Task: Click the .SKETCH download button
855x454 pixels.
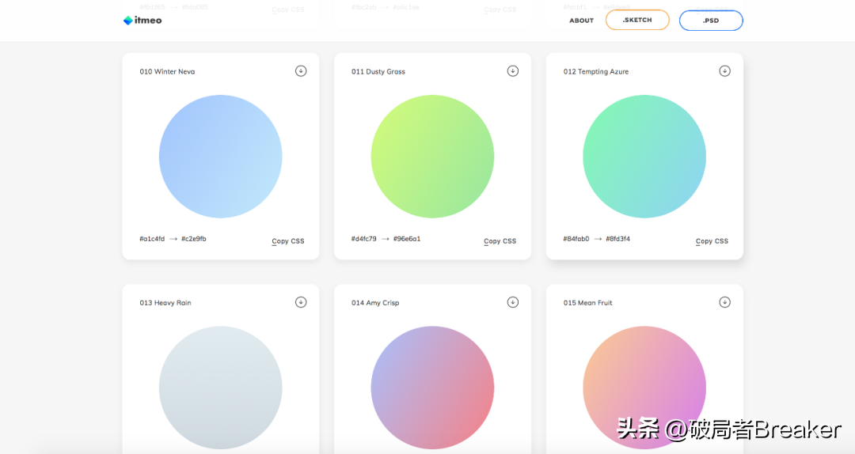Action: point(637,21)
